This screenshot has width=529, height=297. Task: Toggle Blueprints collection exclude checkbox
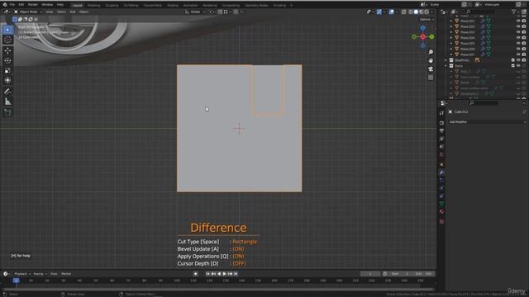pyautogui.click(x=513, y=60)
